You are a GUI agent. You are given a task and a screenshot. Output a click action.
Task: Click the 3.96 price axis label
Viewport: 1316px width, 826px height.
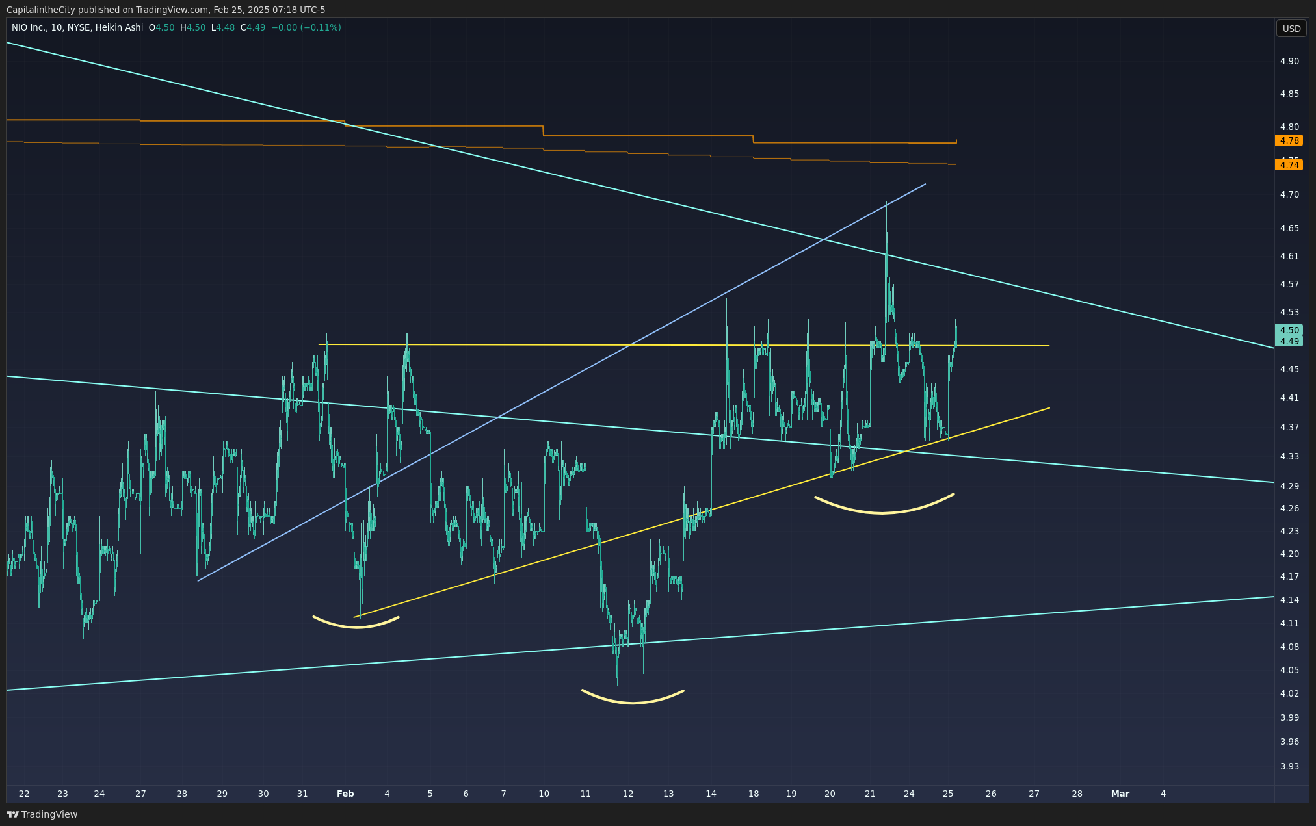(x=1289, y=742)
